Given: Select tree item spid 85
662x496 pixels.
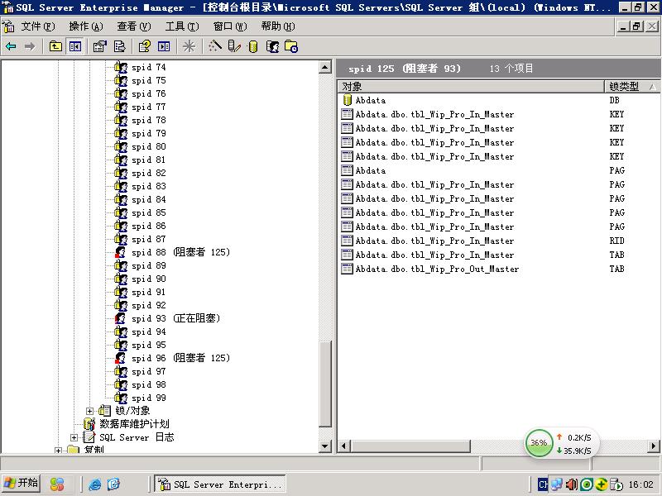Looking at the screenshot, I should coord(149,212).
